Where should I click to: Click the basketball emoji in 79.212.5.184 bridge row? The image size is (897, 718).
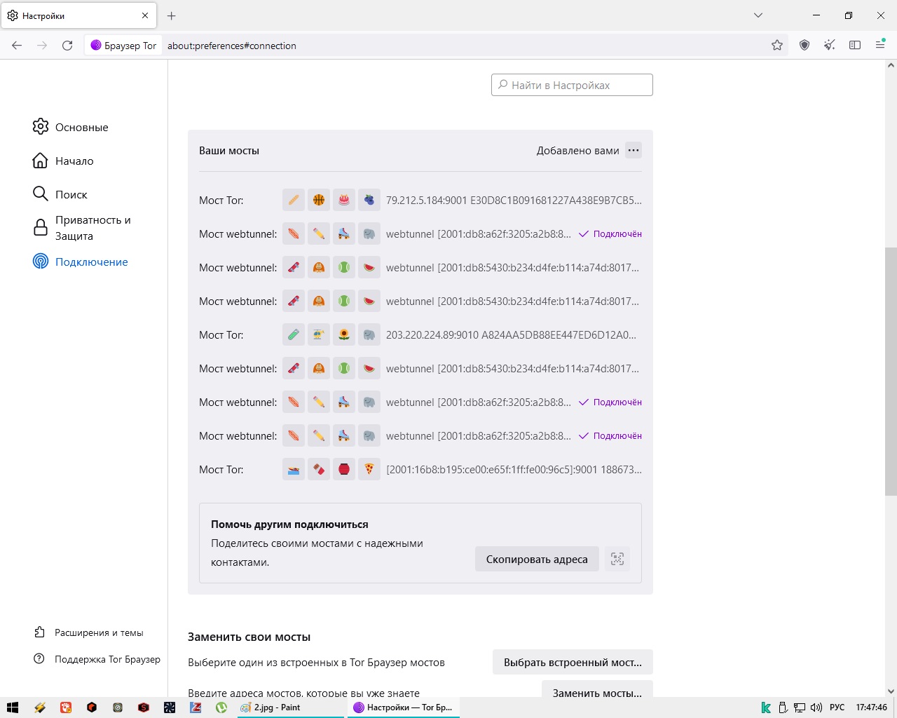pyautogui.click(x=319, y=200)
